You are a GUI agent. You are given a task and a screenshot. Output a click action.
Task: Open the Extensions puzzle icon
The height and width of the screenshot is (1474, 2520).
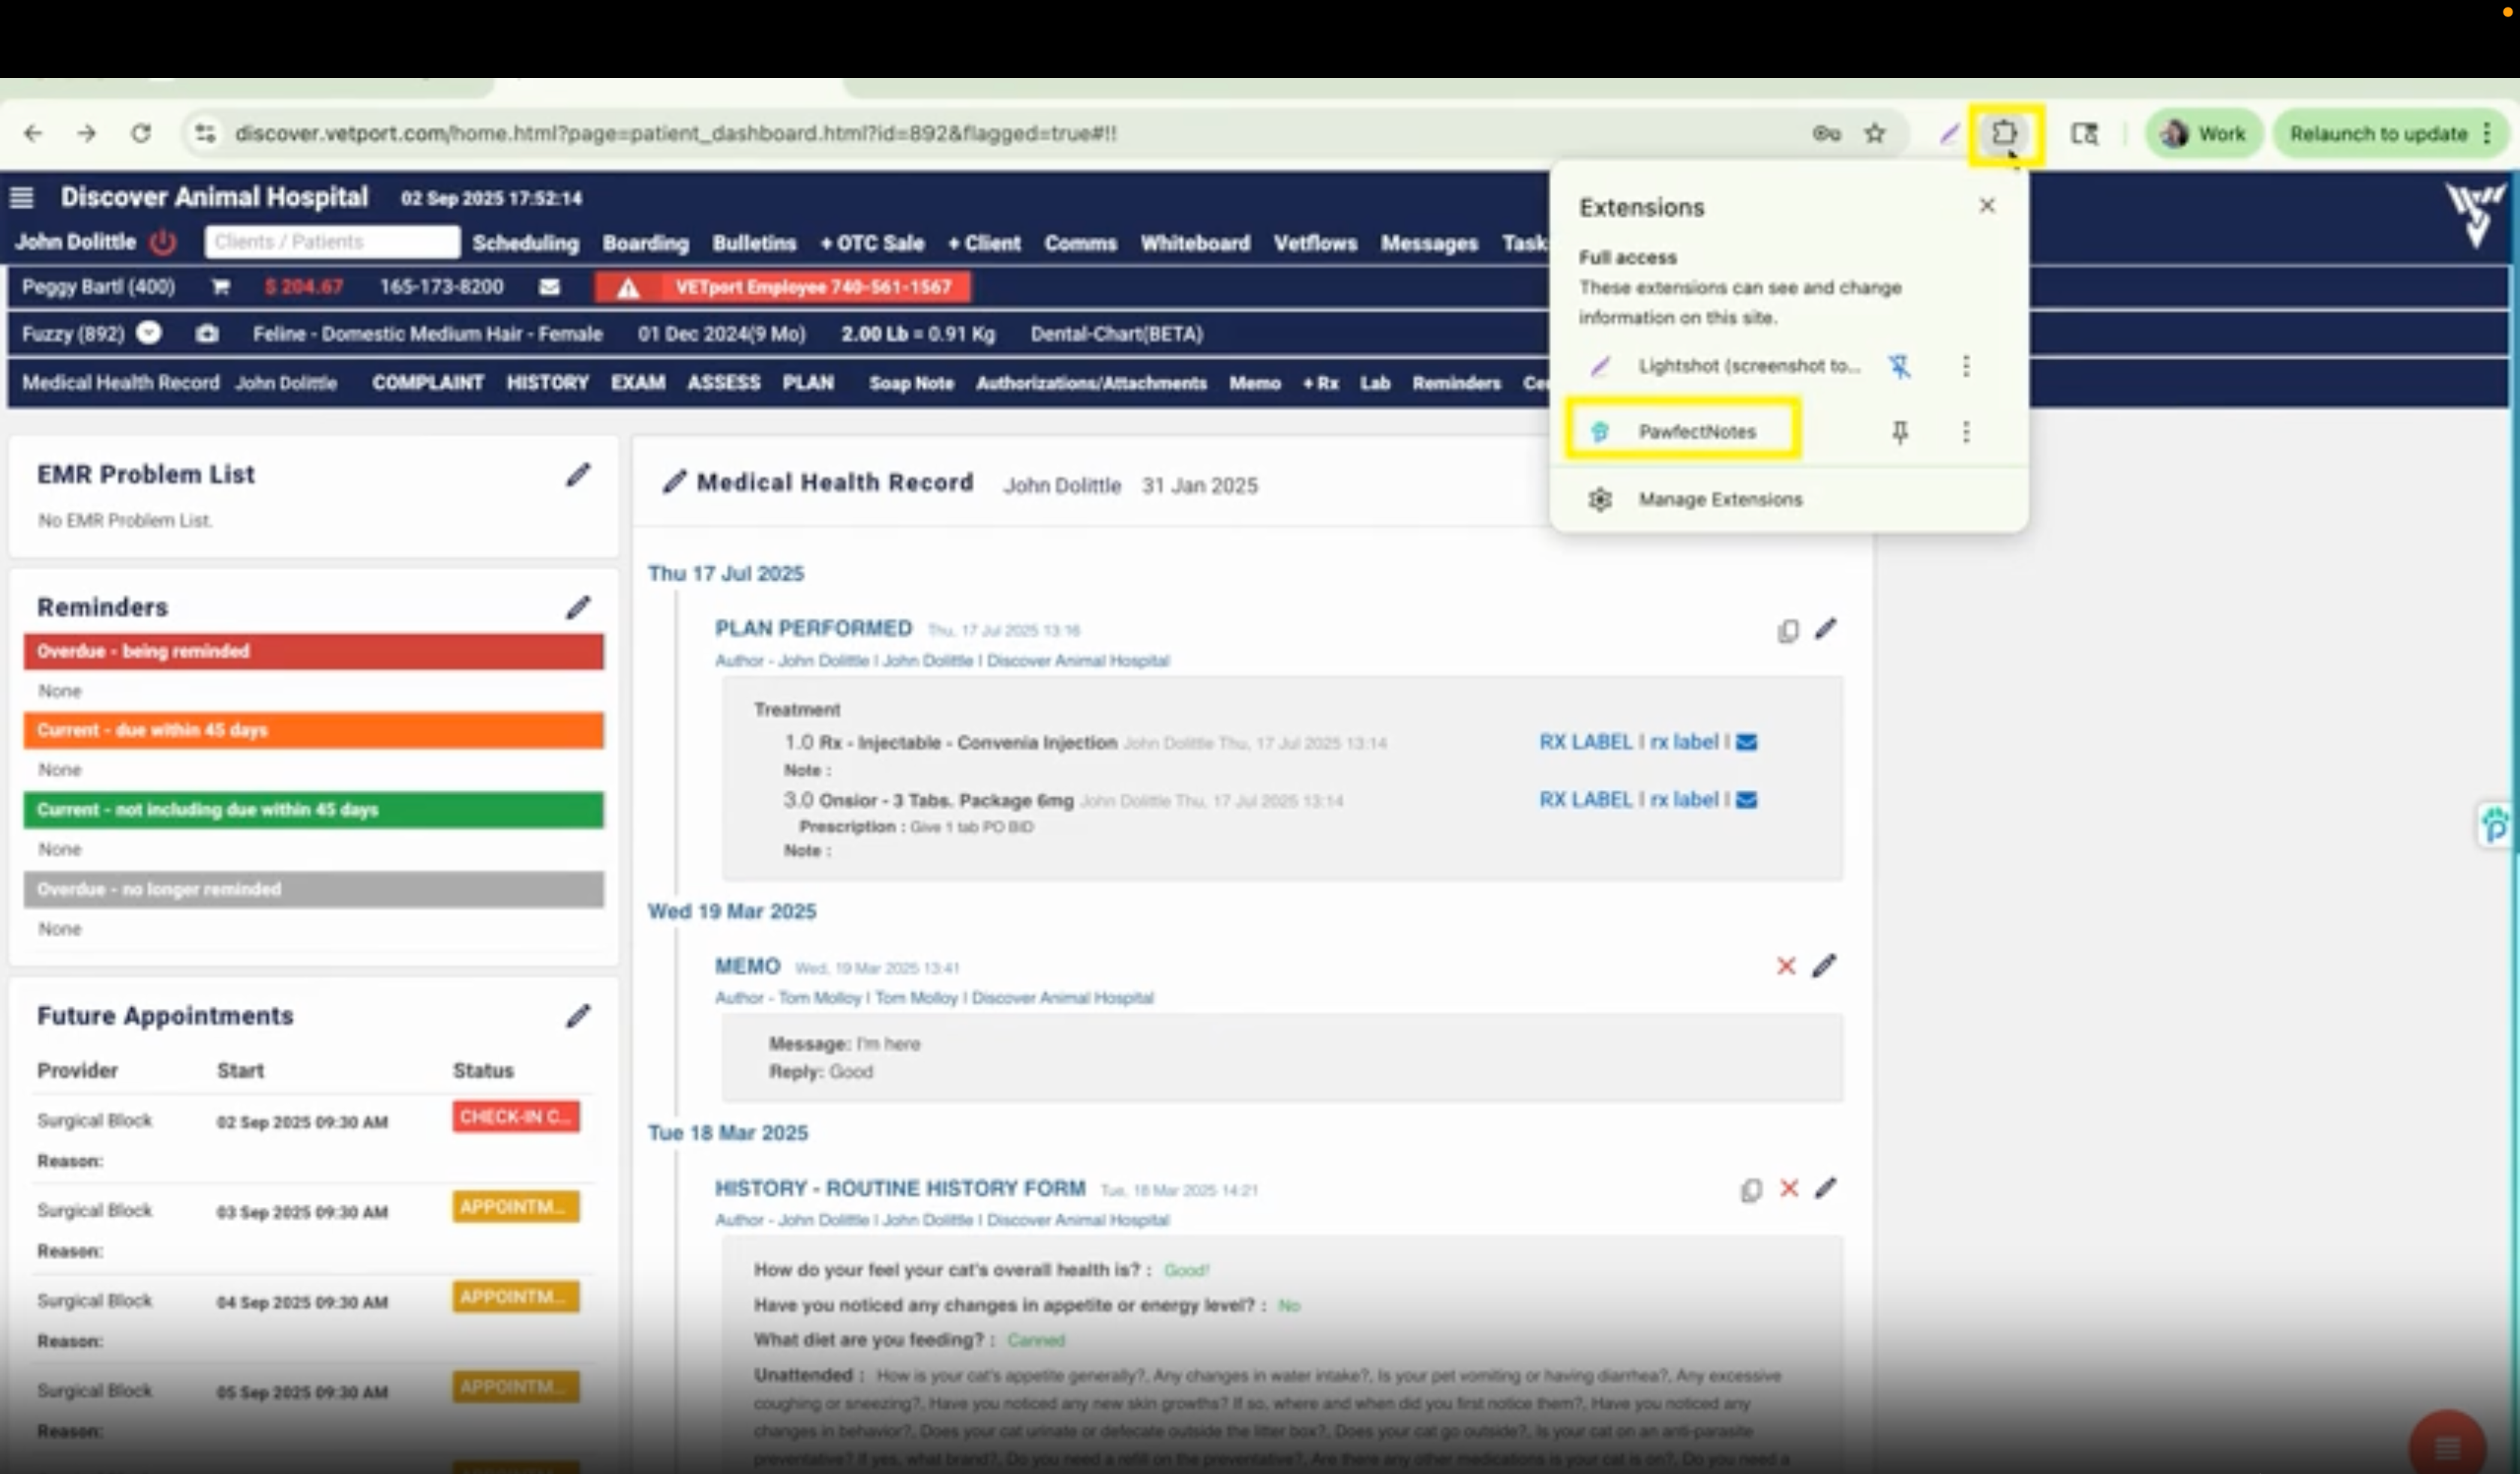click(x=2004, y=133)
